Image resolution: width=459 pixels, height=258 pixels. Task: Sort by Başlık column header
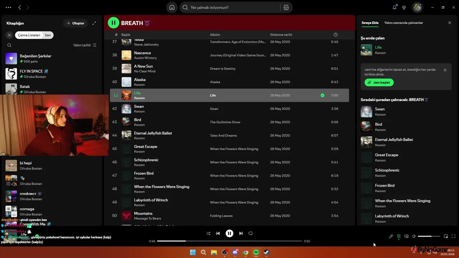[126, 35]
